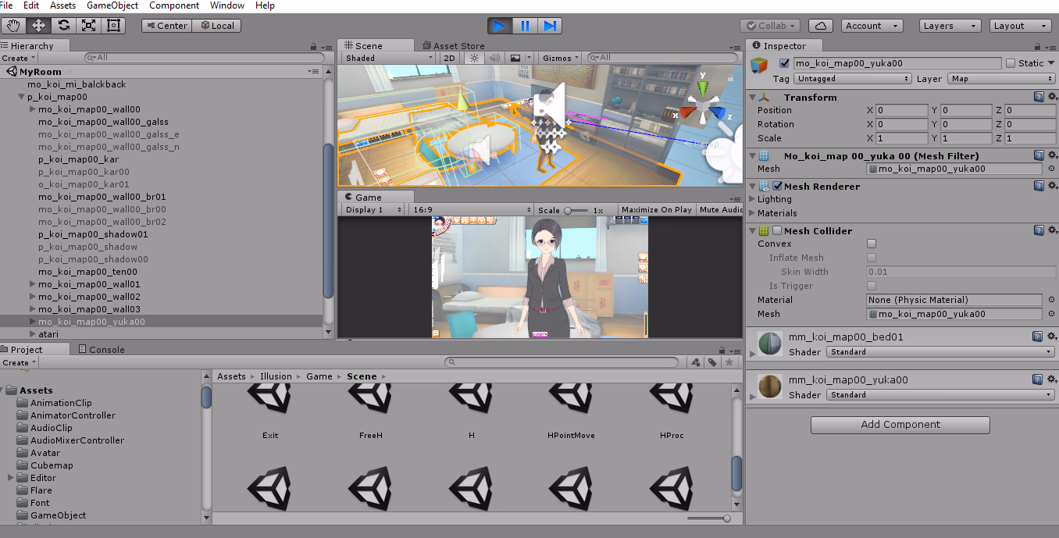This screenshot has width=1059, height=538.
Task: Enable the Mesh Collider component checkbox
Action: click(x=777, y=230)
